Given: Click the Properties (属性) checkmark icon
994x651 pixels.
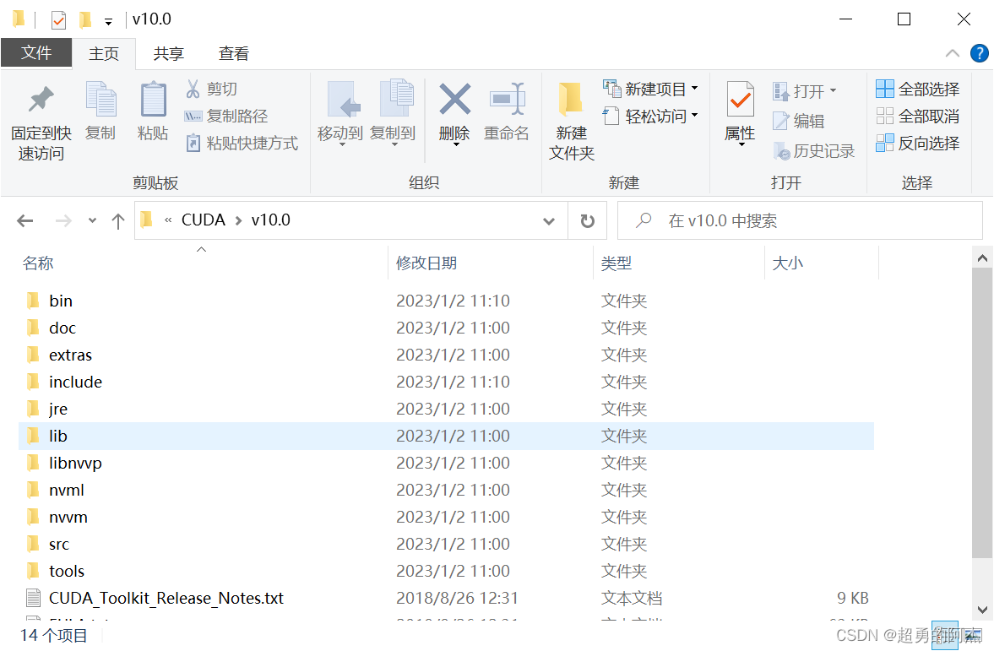Looking at the screenshot, I should (x=740, y=100).
